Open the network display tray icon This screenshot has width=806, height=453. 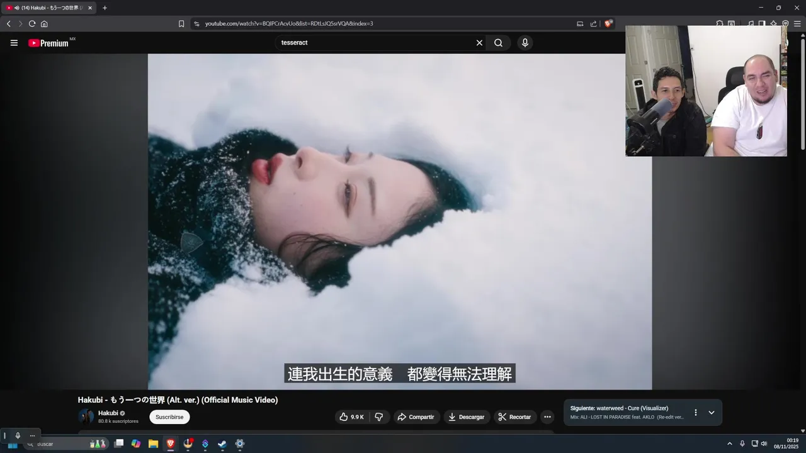(754, 444)
